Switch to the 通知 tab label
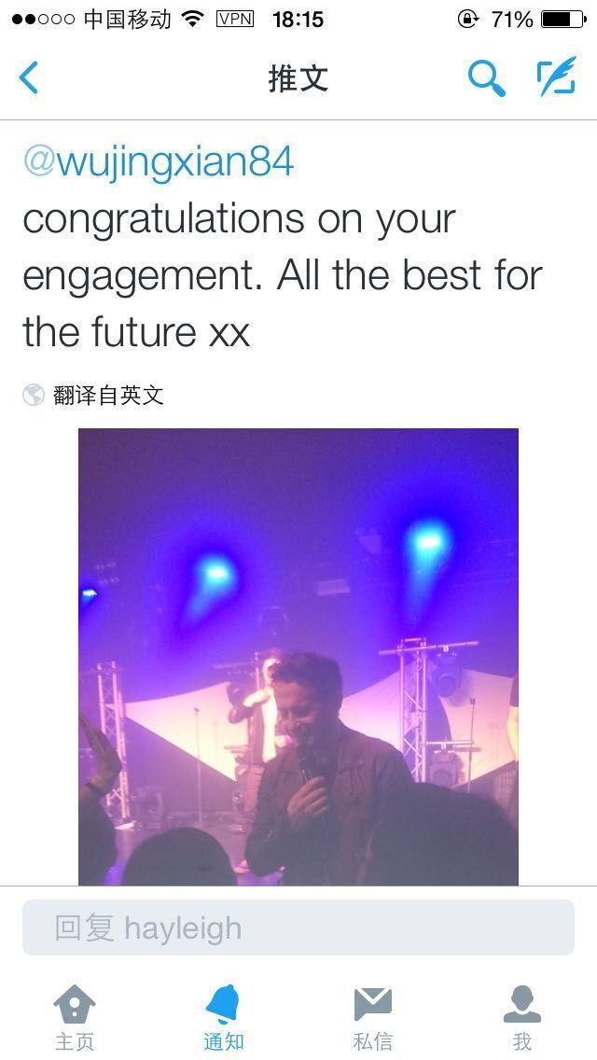Viewport: 597px width, 1060px height. pyautogui.click(x=223, y=1041)
